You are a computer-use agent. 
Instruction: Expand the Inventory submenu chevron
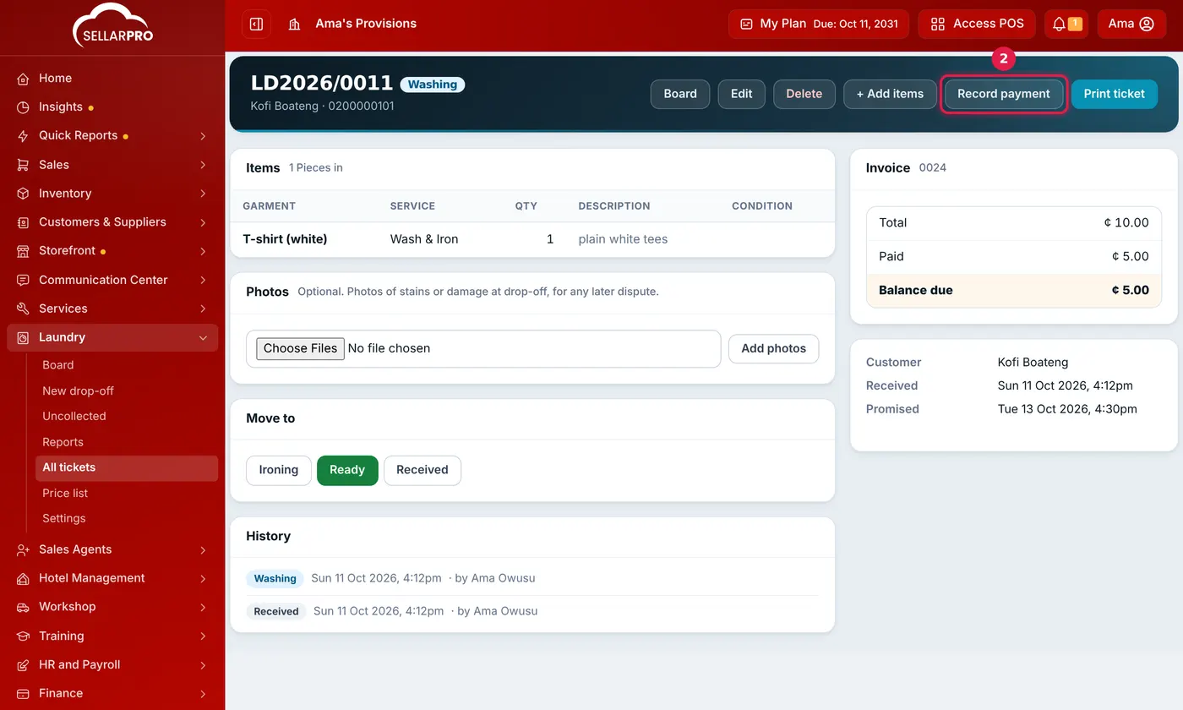[x=203, y=194]
